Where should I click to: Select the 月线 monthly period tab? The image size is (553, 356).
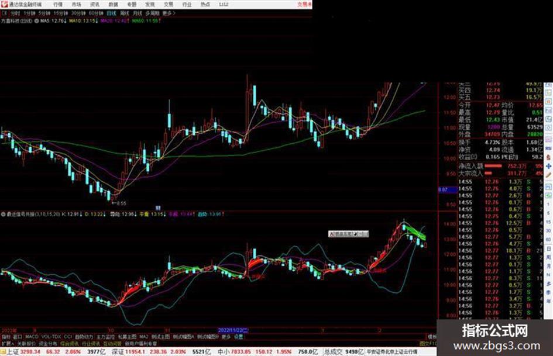coord(137,13)
